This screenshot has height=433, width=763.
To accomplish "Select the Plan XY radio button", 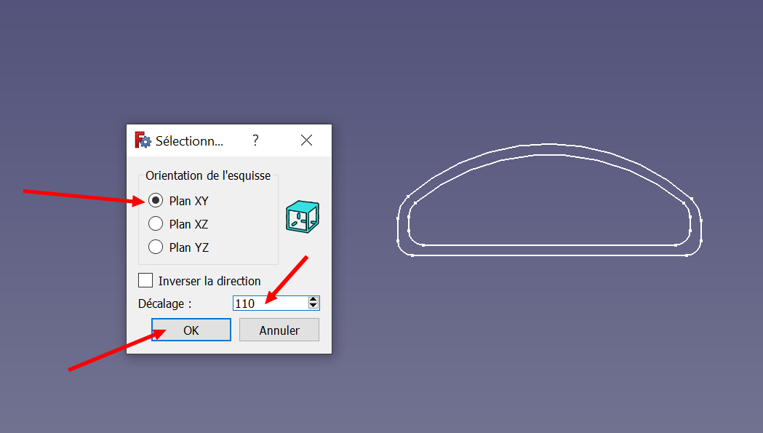I will (156, 200).
